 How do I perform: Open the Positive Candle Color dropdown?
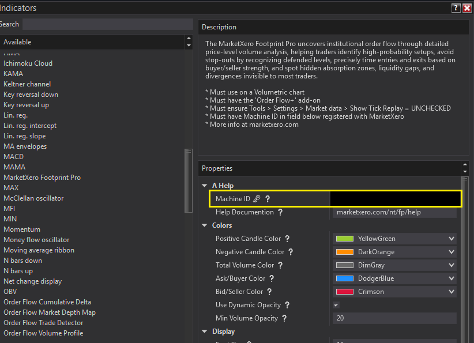coord(452,239)
